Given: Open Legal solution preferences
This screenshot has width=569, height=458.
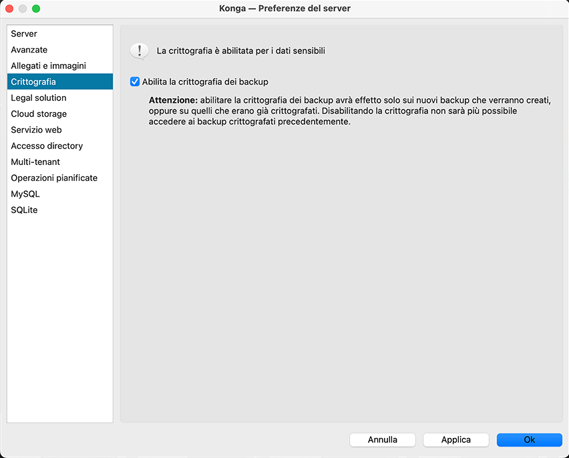Looking at the screenshot, I should (x=39, y=97).
